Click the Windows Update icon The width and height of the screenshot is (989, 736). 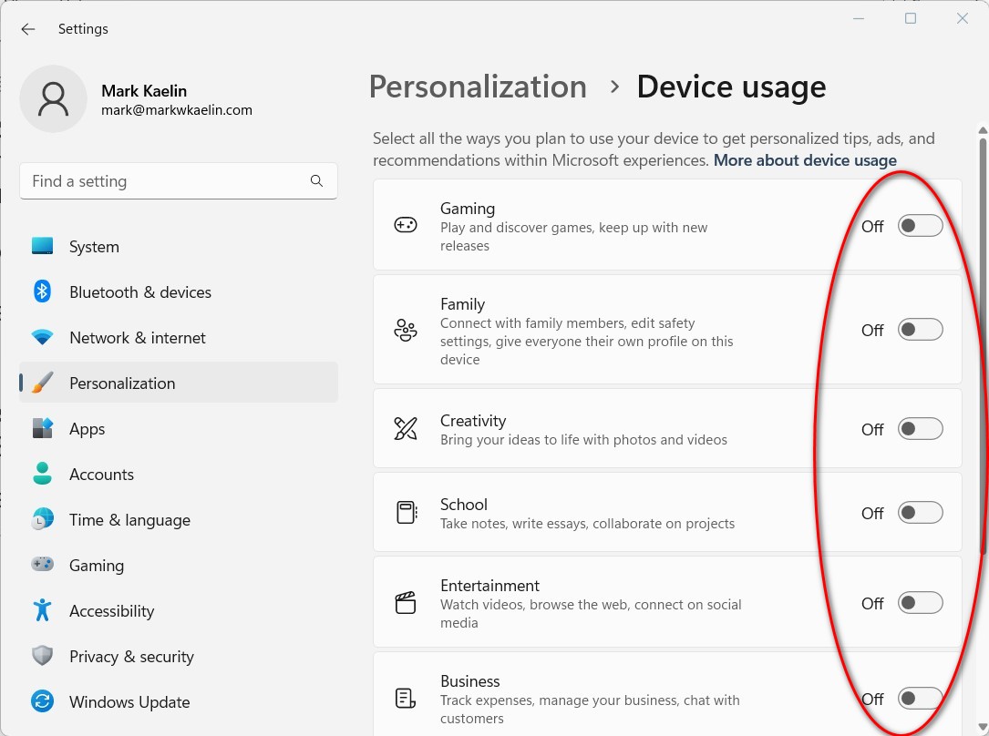[x=42, y=701]
